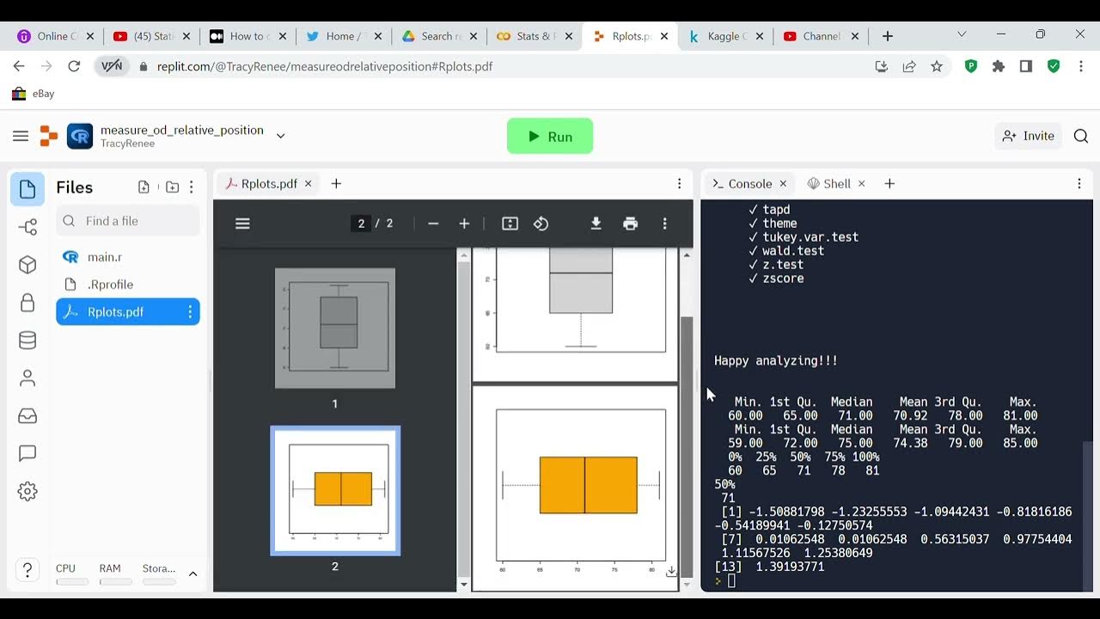The image size is (1100, 619).
Task: Open the Database icon in sidebar
Action: [27, 340]
